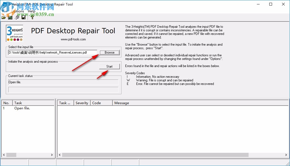Select the input file path text field
The height and width of the screenshot is (166, 290).
(52, 52)
